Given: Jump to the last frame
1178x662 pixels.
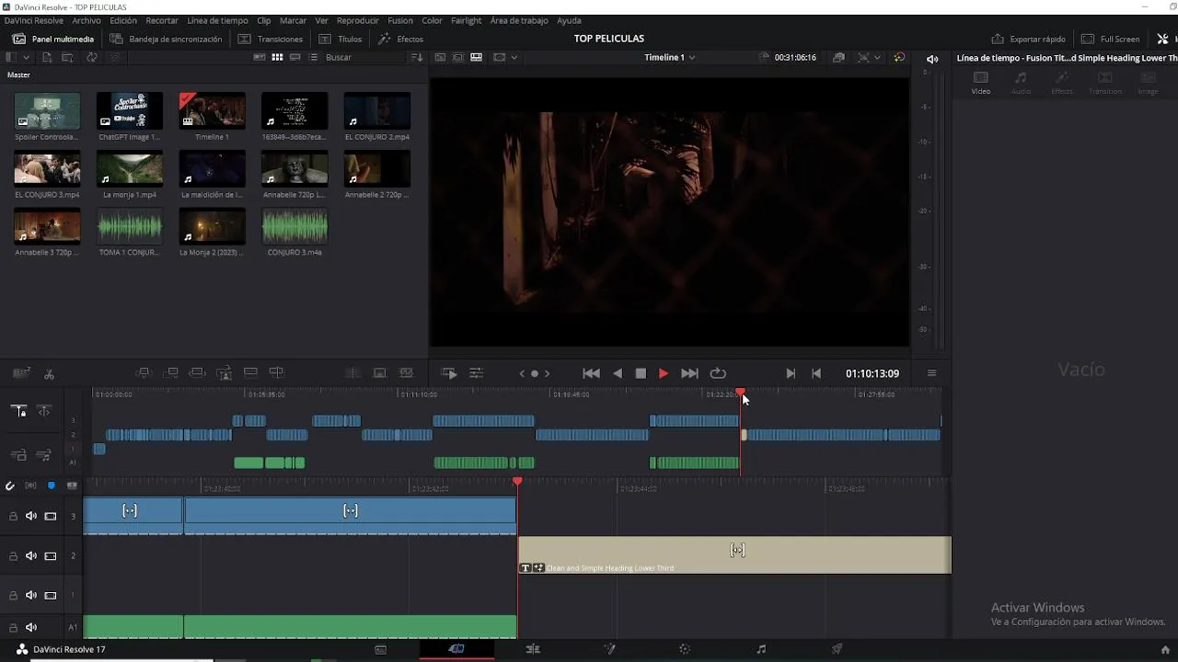Looking at the screenshot, I should [x=689, y=373].
